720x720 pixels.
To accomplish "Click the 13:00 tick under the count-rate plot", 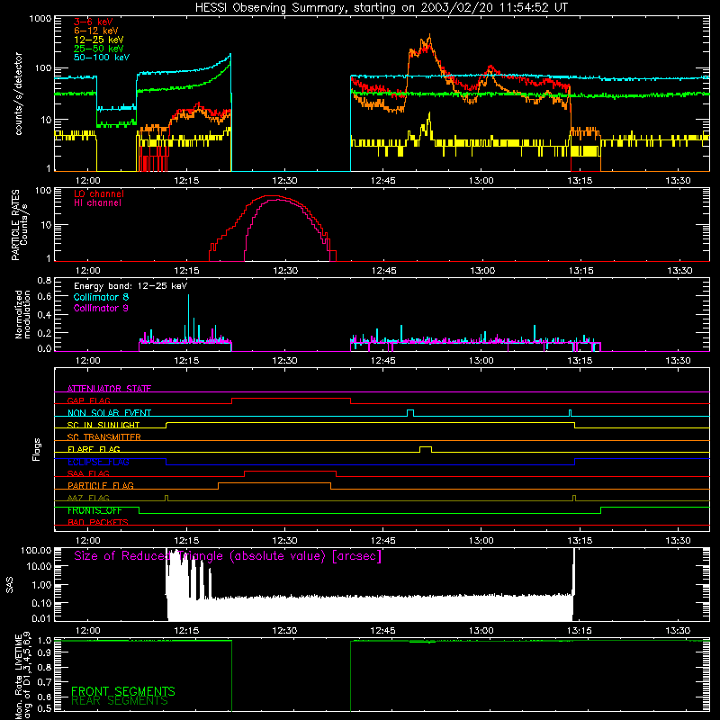I will pyautogui.click(x=481, y=181).
